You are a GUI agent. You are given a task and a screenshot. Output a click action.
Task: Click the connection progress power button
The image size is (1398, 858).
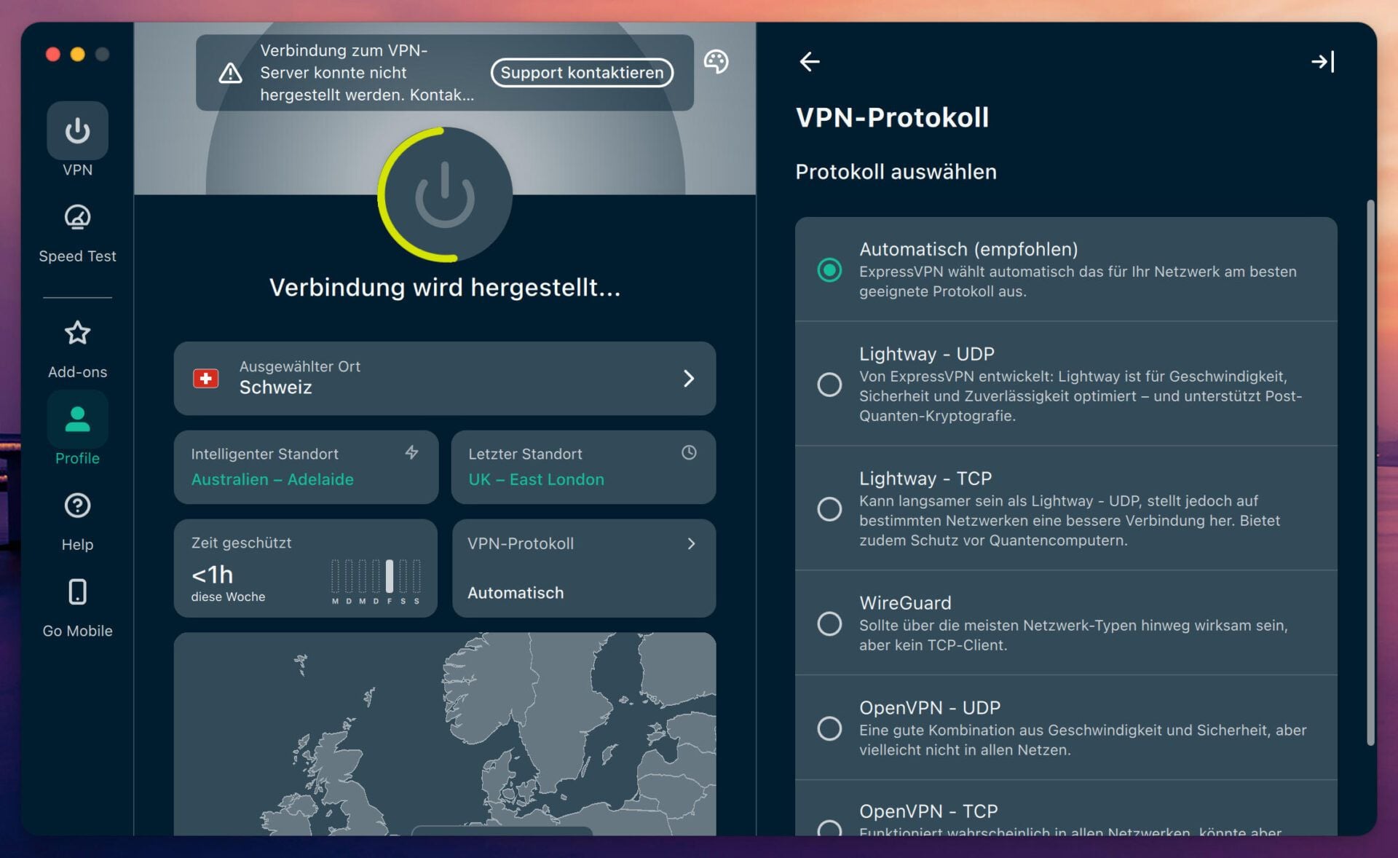[x=444, y=194]
